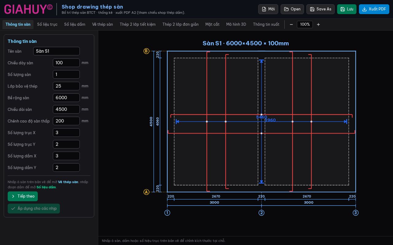Click the Số lượng sàn field
Image resolution: width=393 pixels, height=245 pixels.
(x=66, y=74)
